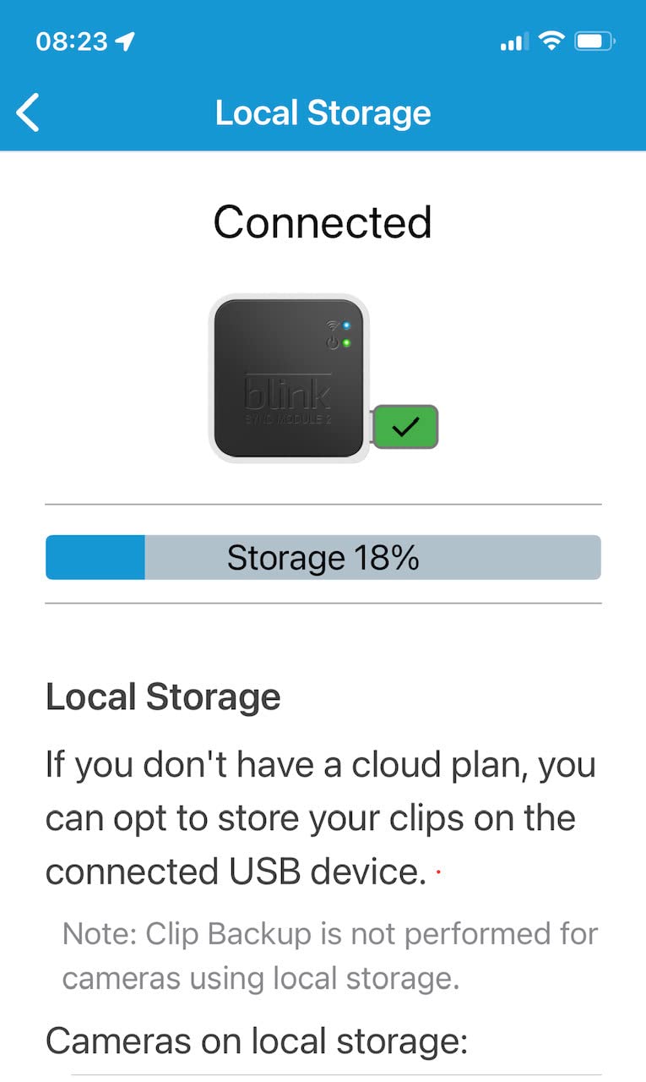Viewport: 646px width, 1082px height.
Task: Tap the Local Storage section heading
Action: click(x=165, y=697)
